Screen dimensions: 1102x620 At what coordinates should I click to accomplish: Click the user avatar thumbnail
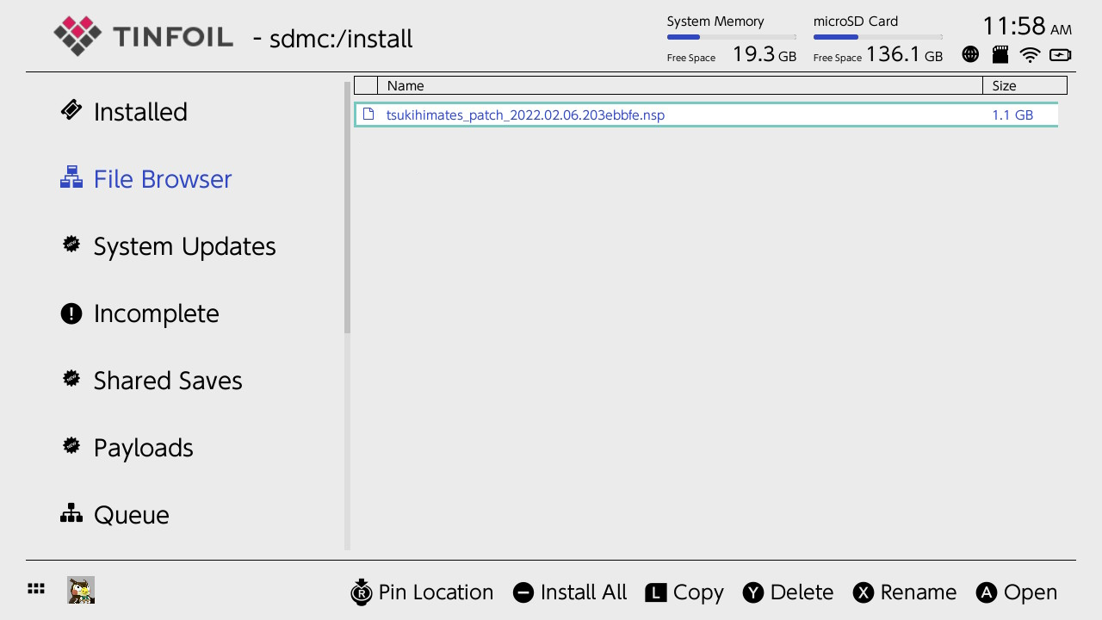point(81,590)
